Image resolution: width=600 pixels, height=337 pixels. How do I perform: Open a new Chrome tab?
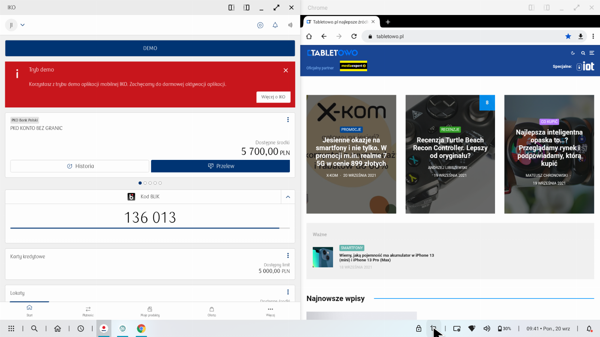(388, 22)
